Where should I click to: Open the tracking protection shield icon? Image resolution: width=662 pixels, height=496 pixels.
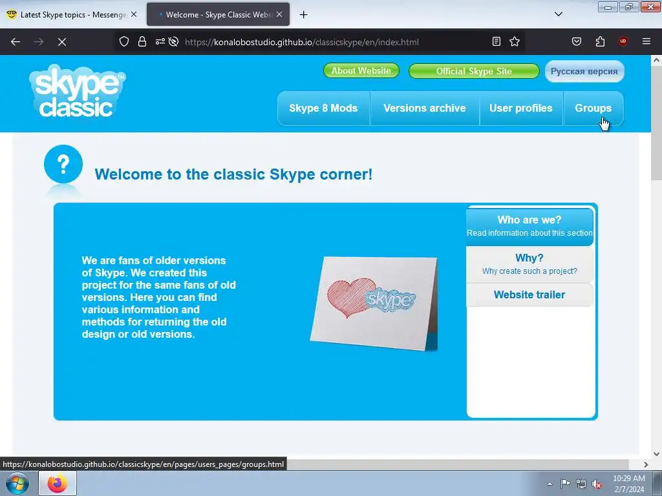(123, 42)
